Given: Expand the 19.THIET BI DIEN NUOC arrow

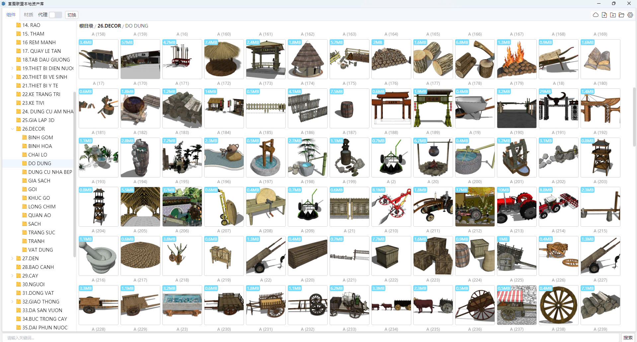Looking at the screenshot, I should click(13, 68).
